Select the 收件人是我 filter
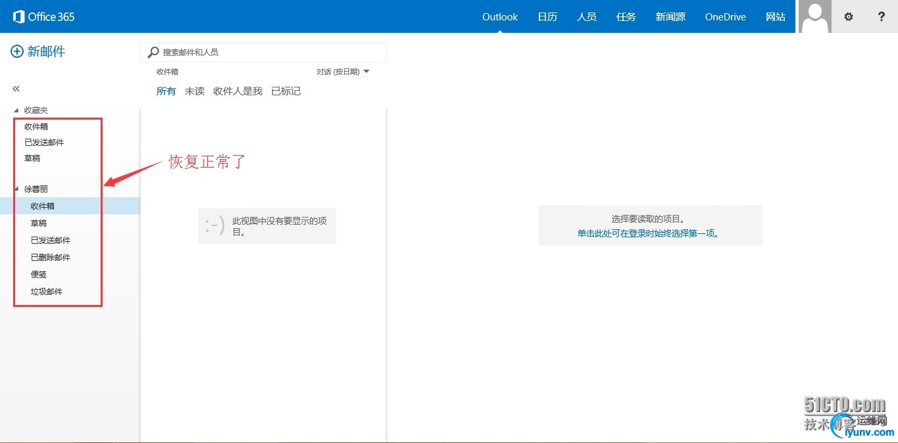The width and height of the screenshot is (898, 443). [237, 91]
